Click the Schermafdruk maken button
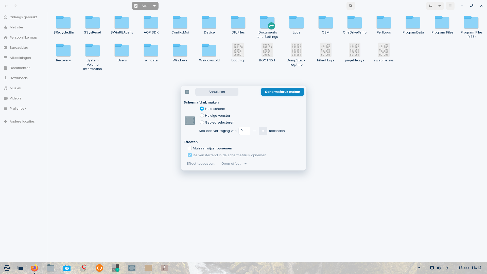The image size is (487, 274). [x=282, y=92]
